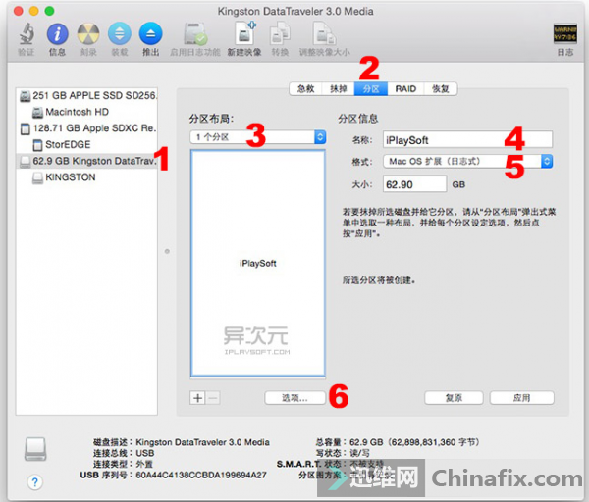Click the Enable Journaling toolbar icon

click(x=195, y=33)
